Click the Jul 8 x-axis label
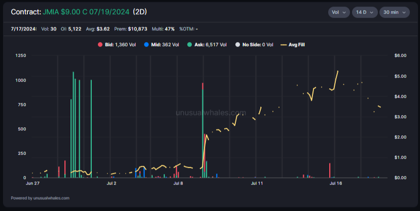 tap(178, 184)
